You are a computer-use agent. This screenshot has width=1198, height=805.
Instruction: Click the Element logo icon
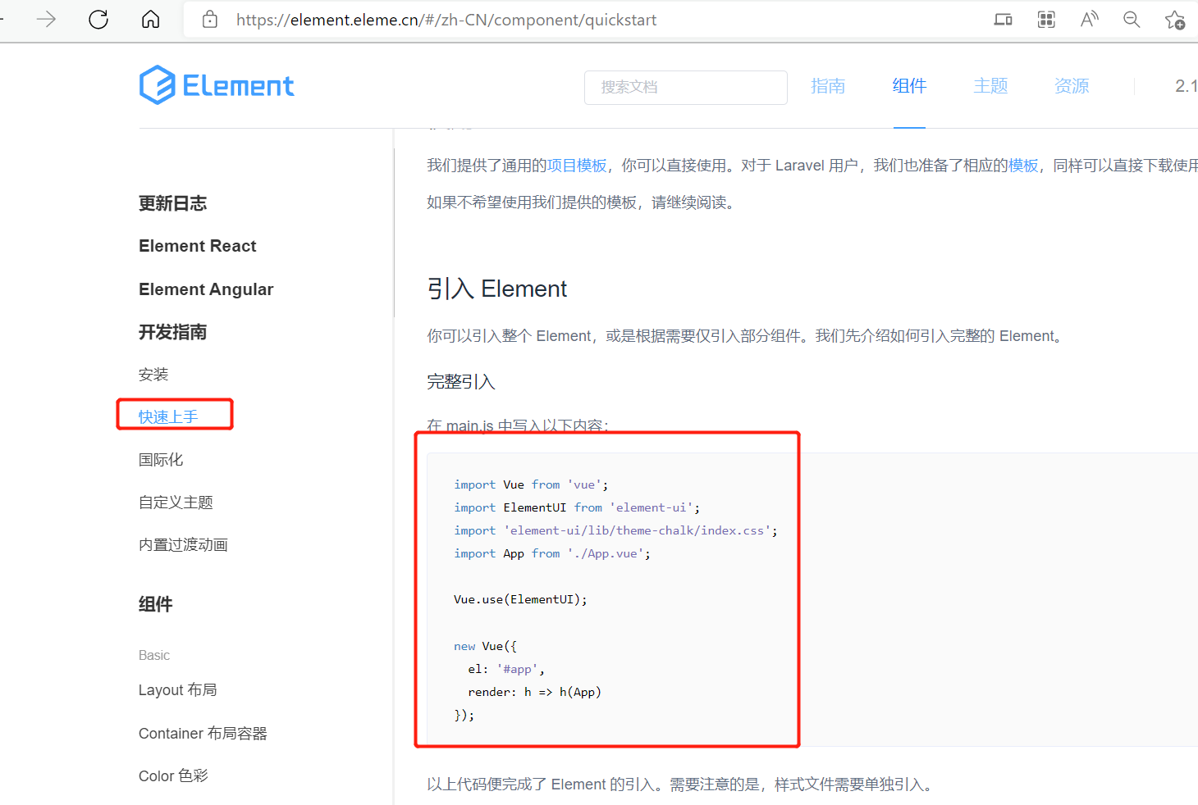point(157,84)
